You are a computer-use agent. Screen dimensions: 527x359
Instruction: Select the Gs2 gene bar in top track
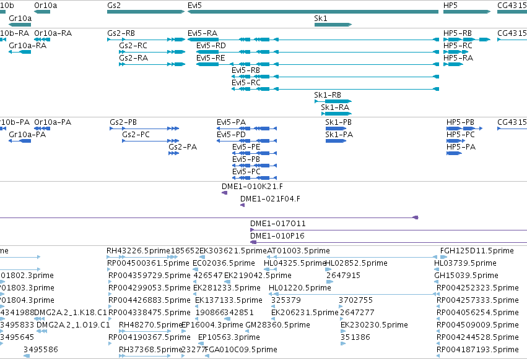point(146,12)
